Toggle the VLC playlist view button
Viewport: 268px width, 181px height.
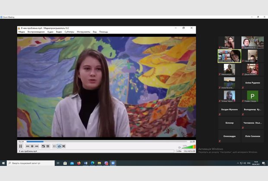coord(54,146)
